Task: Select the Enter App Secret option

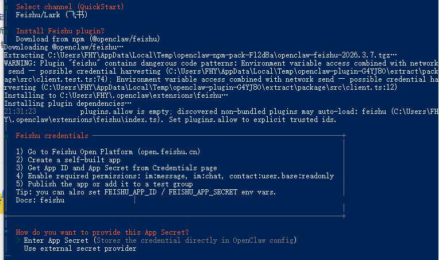Action: pos(56,240)
